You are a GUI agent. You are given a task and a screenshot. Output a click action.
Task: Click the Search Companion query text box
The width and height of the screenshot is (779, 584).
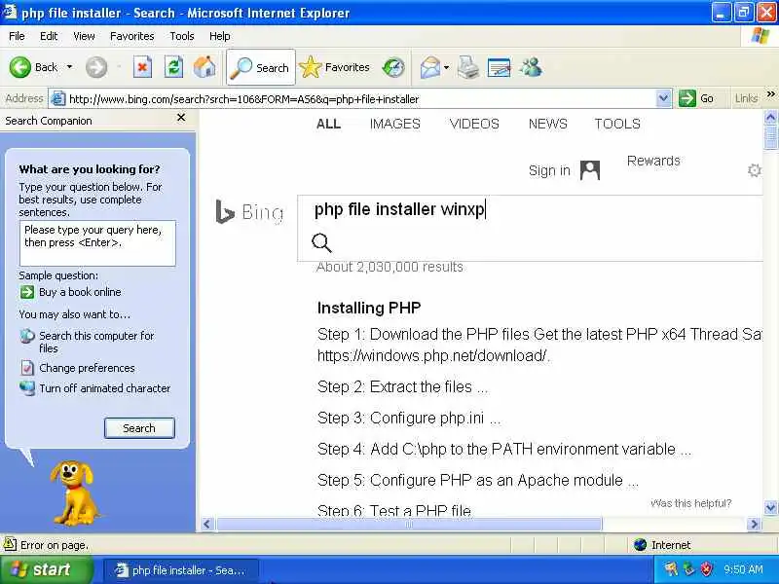[97, 243]
